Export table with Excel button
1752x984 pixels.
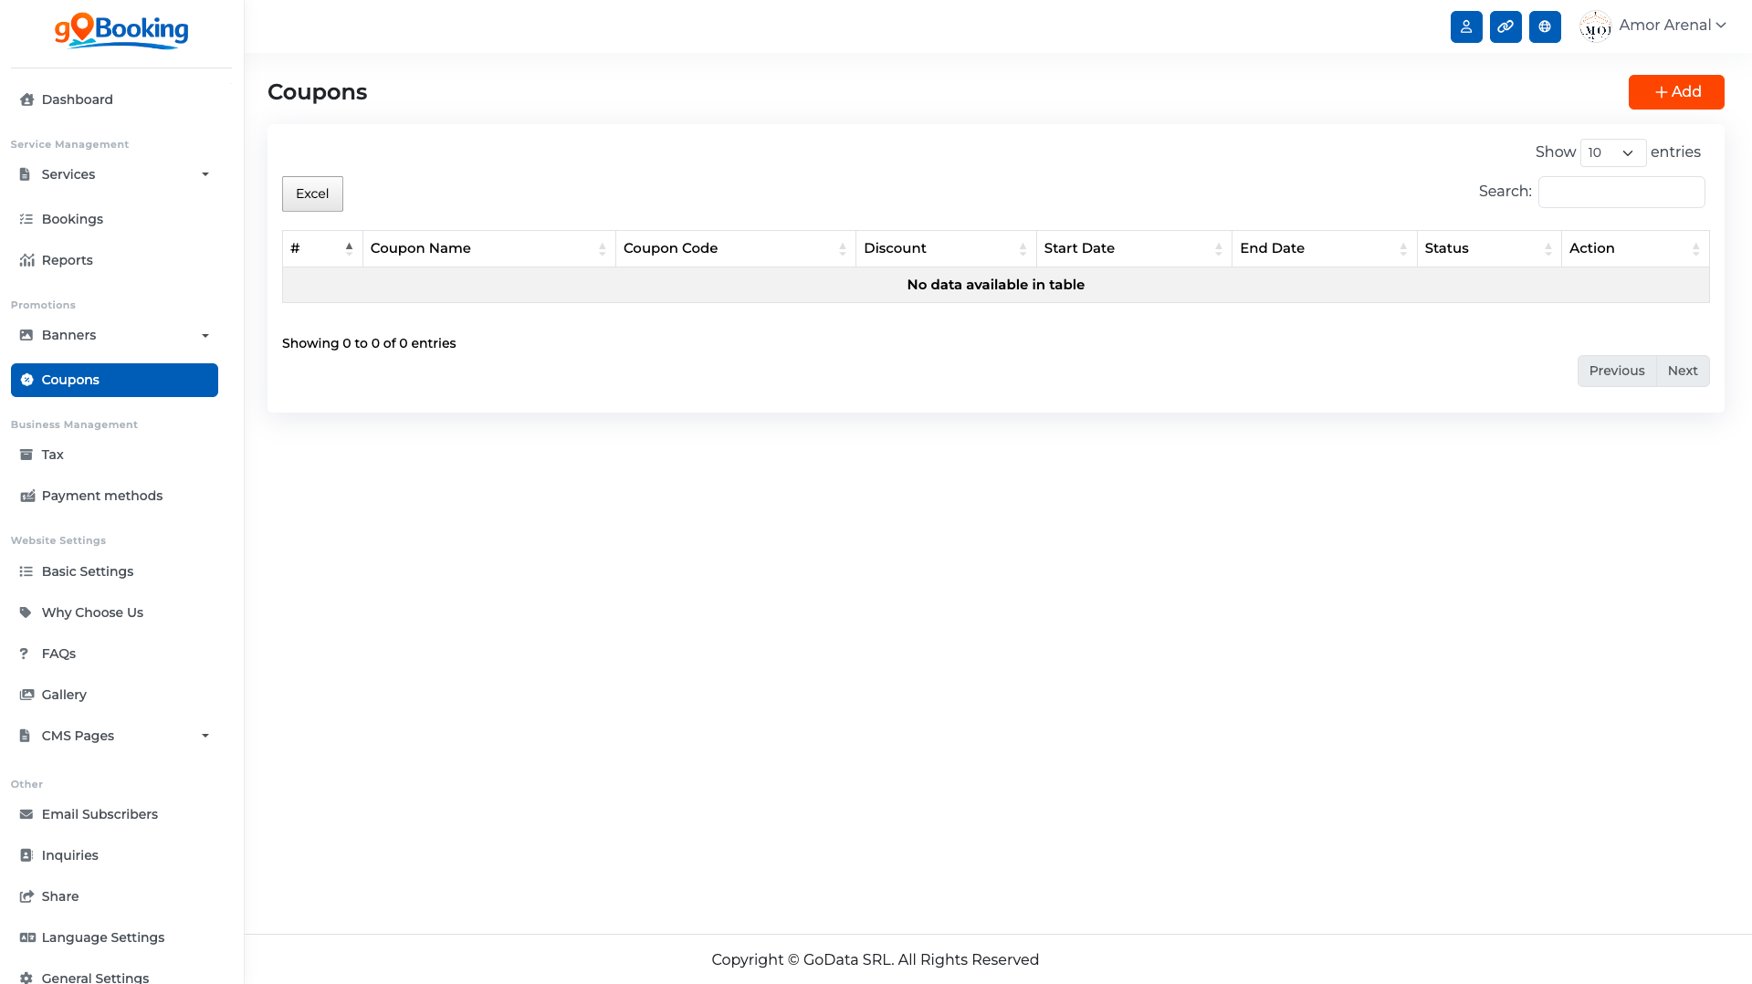pyautogui.click(x=312, y=194)
